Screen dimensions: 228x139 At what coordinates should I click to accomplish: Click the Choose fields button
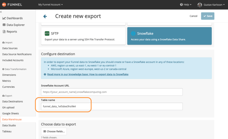[54, 131]
